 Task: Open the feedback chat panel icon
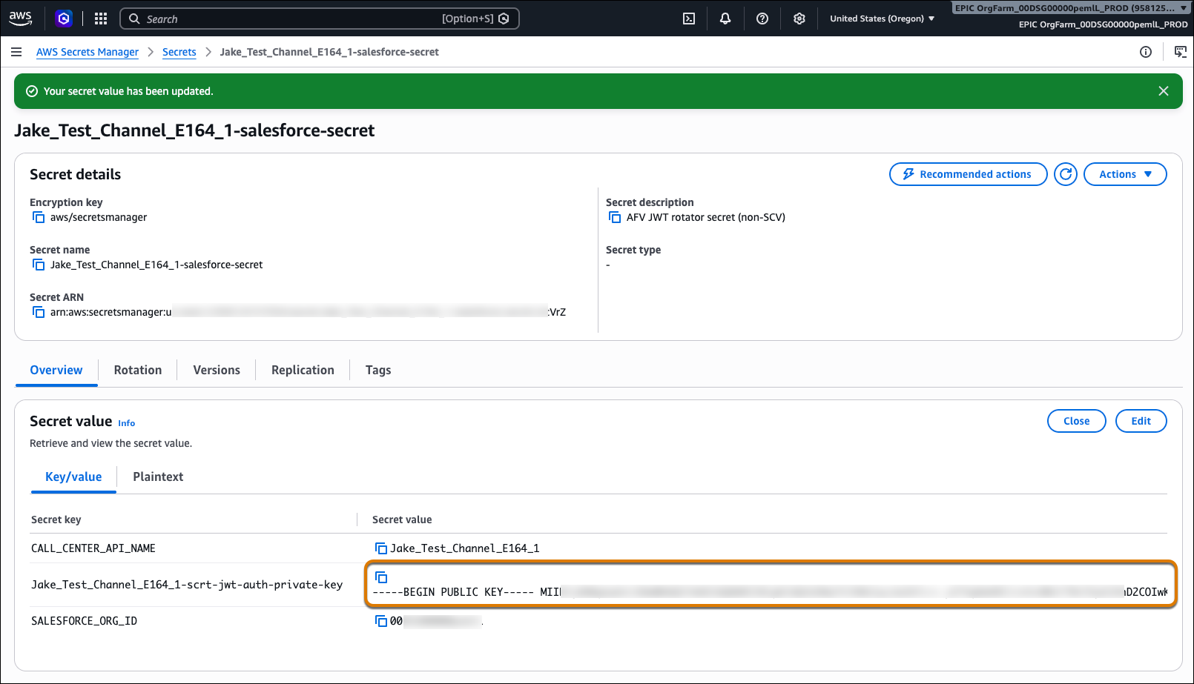(x=1181, y=52)
